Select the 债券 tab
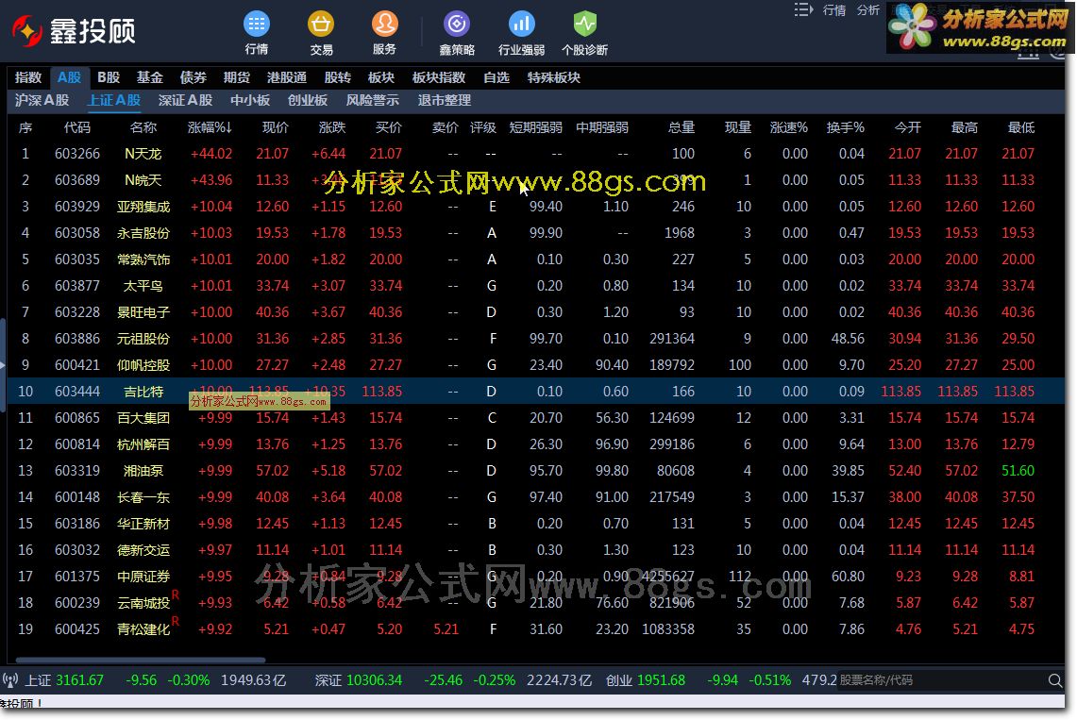This screenshot has width=1077, height=720. [x=193, y=77]
